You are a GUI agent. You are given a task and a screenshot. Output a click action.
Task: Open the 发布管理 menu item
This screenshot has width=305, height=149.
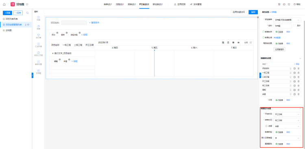click(x=196, y=4)
